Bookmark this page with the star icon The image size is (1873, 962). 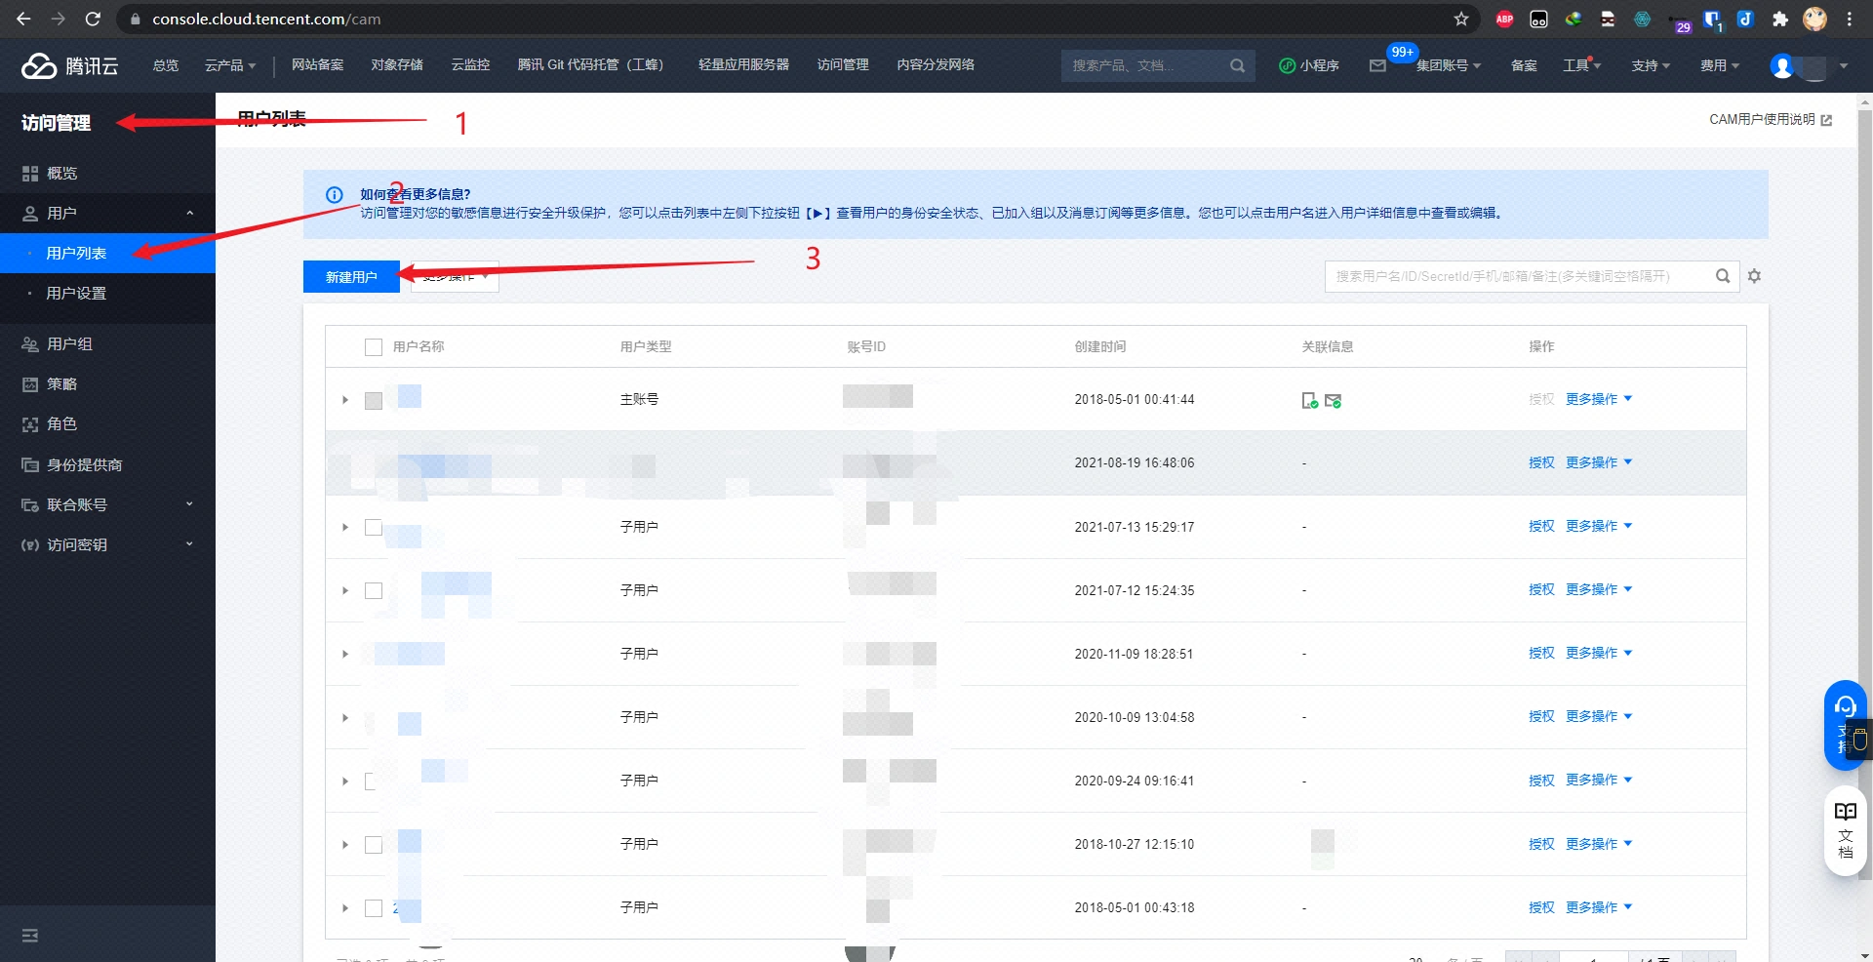pyautogui.click(x=1460, y=19)
